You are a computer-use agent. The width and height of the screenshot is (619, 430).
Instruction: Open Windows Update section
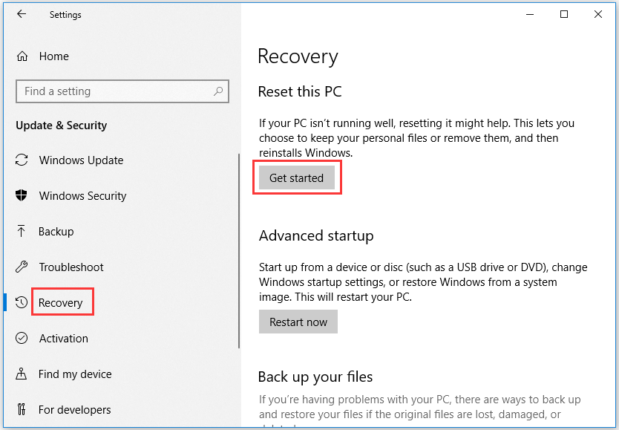pos(81,160)
